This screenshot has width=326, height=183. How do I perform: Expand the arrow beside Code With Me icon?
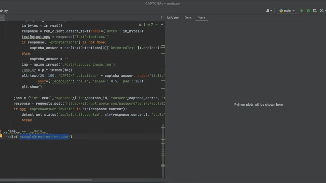point(271,11)
